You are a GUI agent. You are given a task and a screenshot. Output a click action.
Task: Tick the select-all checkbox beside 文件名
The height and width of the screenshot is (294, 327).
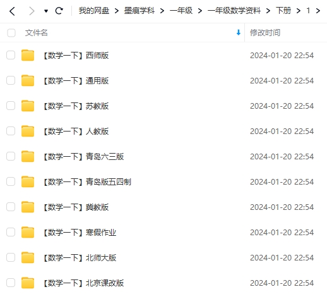pyautogui.click(x=11, y=33)
